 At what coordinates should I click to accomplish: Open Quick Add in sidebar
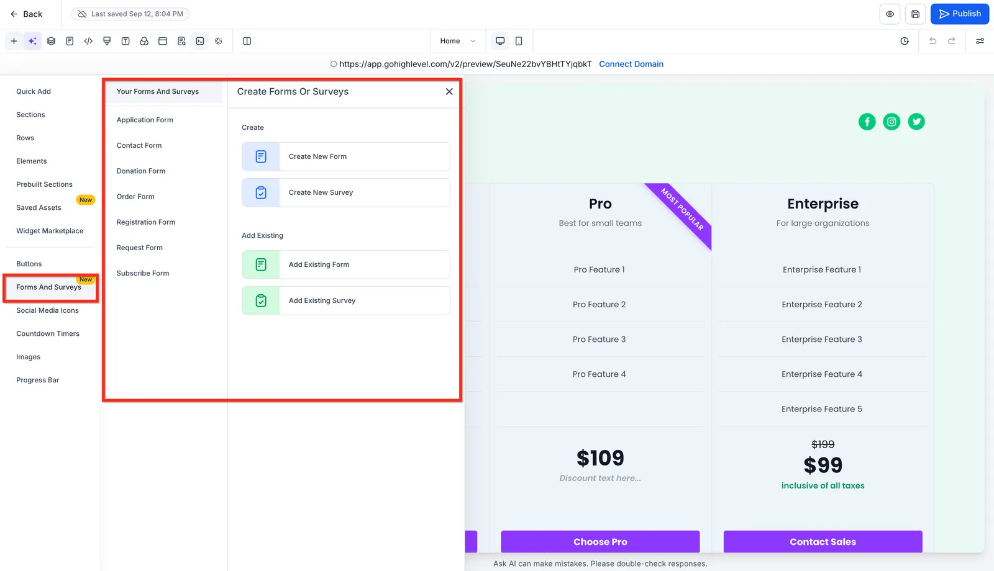click(34, 91)
